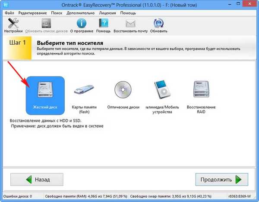Open the Настройки settings tool
Viewport: 259px width, 202px height.
13,25
